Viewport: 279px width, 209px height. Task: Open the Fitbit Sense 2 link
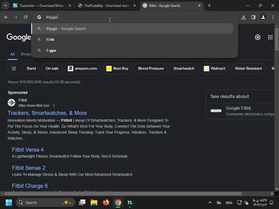tap(29, 168)
